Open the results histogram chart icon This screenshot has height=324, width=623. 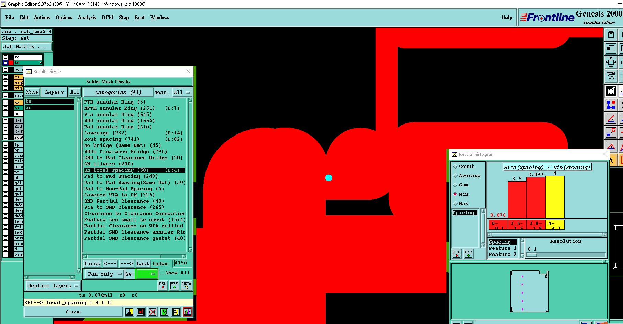point(188,312)
